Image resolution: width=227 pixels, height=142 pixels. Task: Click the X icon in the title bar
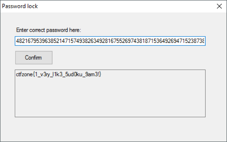219,6
